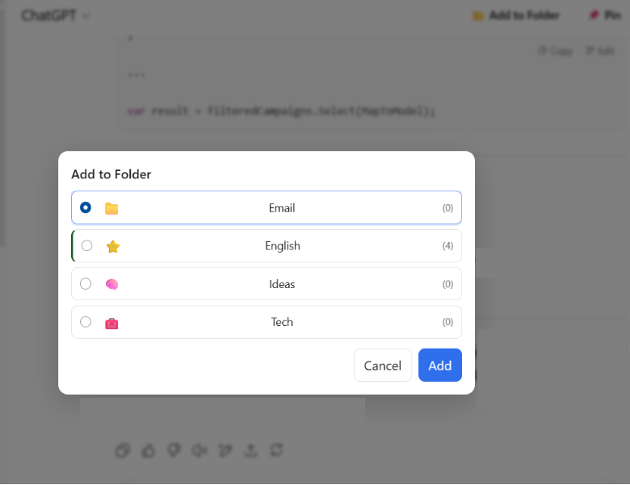Choose the English folder radio button
630x485 pixels.
tap(86, 245)
